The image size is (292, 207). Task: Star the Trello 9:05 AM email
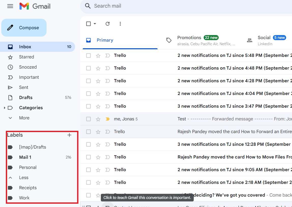98,170
